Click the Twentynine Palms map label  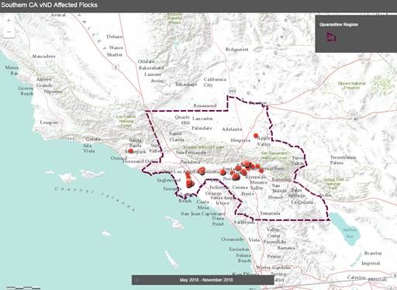point(343,160)
